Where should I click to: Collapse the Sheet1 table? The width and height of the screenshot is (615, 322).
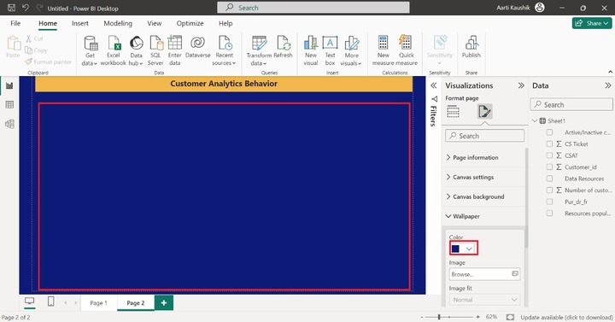(535, 120)
